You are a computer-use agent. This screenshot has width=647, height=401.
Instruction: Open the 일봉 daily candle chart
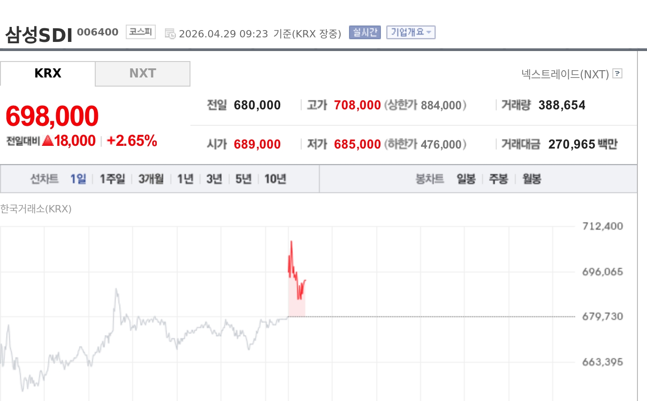[466, 179]
